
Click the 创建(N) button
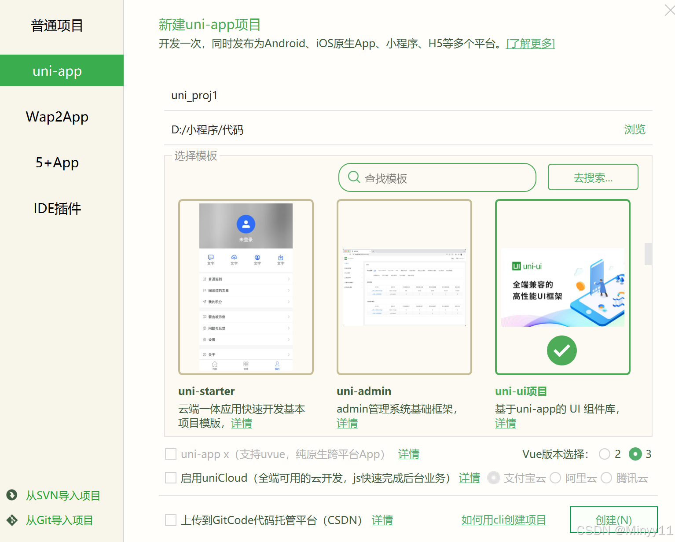[x=614, y=520]
